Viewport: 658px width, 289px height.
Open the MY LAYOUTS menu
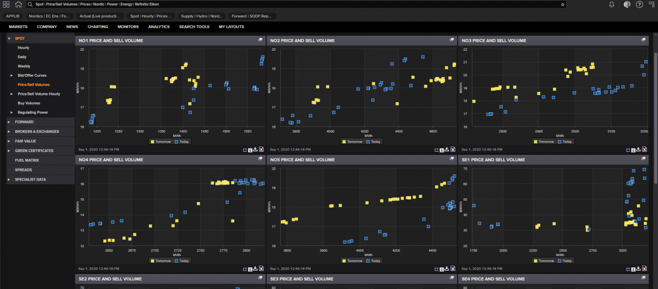coord(231,27)
